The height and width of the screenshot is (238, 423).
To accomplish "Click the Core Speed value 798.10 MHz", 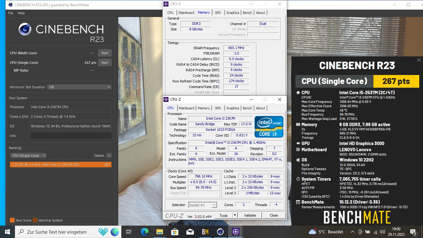I will coord(203,177).
